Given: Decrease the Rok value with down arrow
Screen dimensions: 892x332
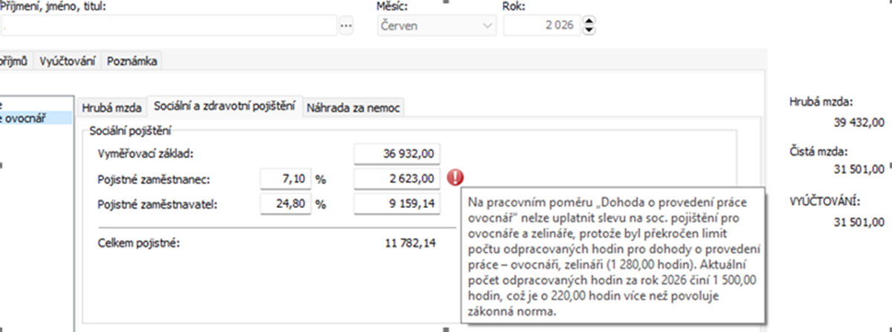Looking at the screenshot, I should point(589,30).
